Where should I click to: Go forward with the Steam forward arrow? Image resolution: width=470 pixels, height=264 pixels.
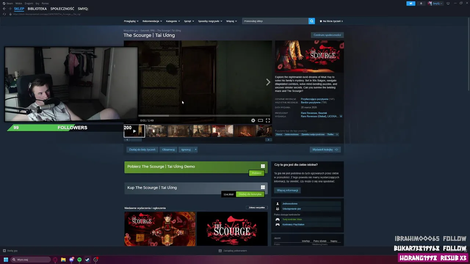click(10, 9)
